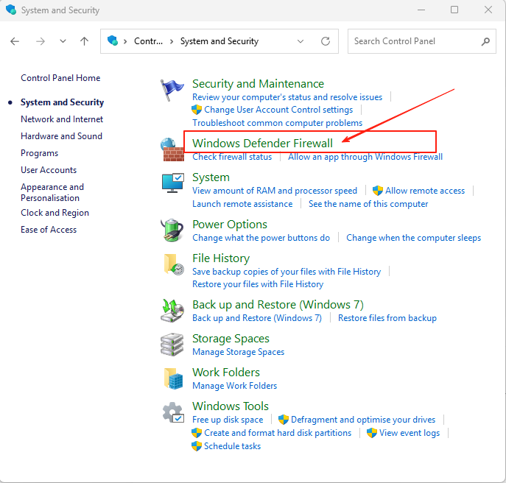Maximize the System and Security window

(x=454, y=10)
